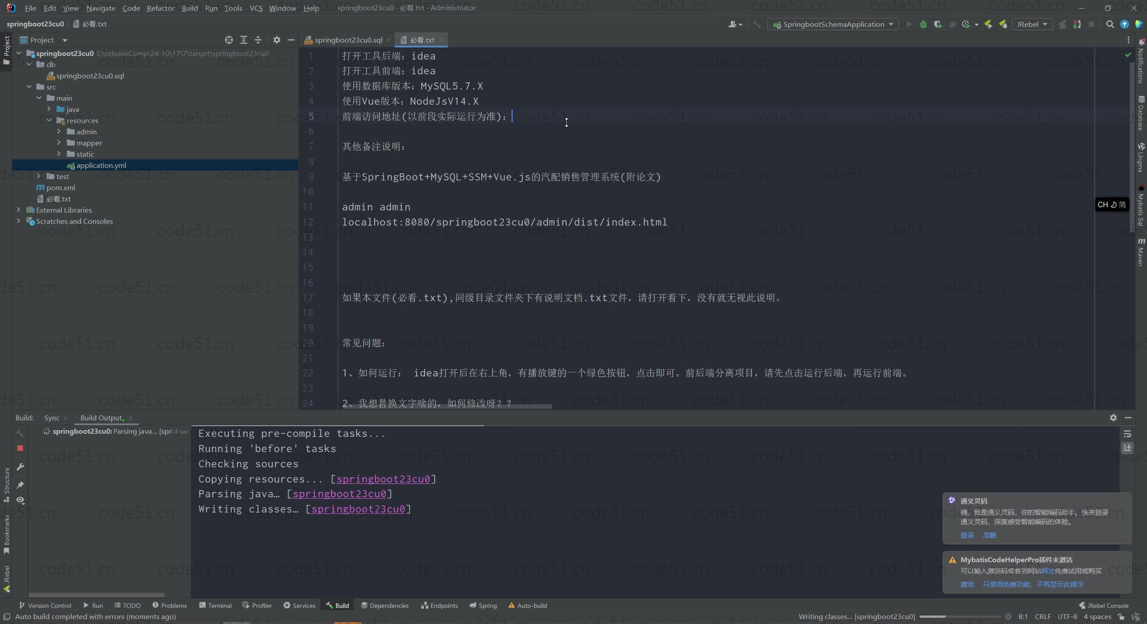This screenshot has height=624, width=1147.
Task: Open the Refactor menu
Action: pyautogui.click(x=160, y=8)
